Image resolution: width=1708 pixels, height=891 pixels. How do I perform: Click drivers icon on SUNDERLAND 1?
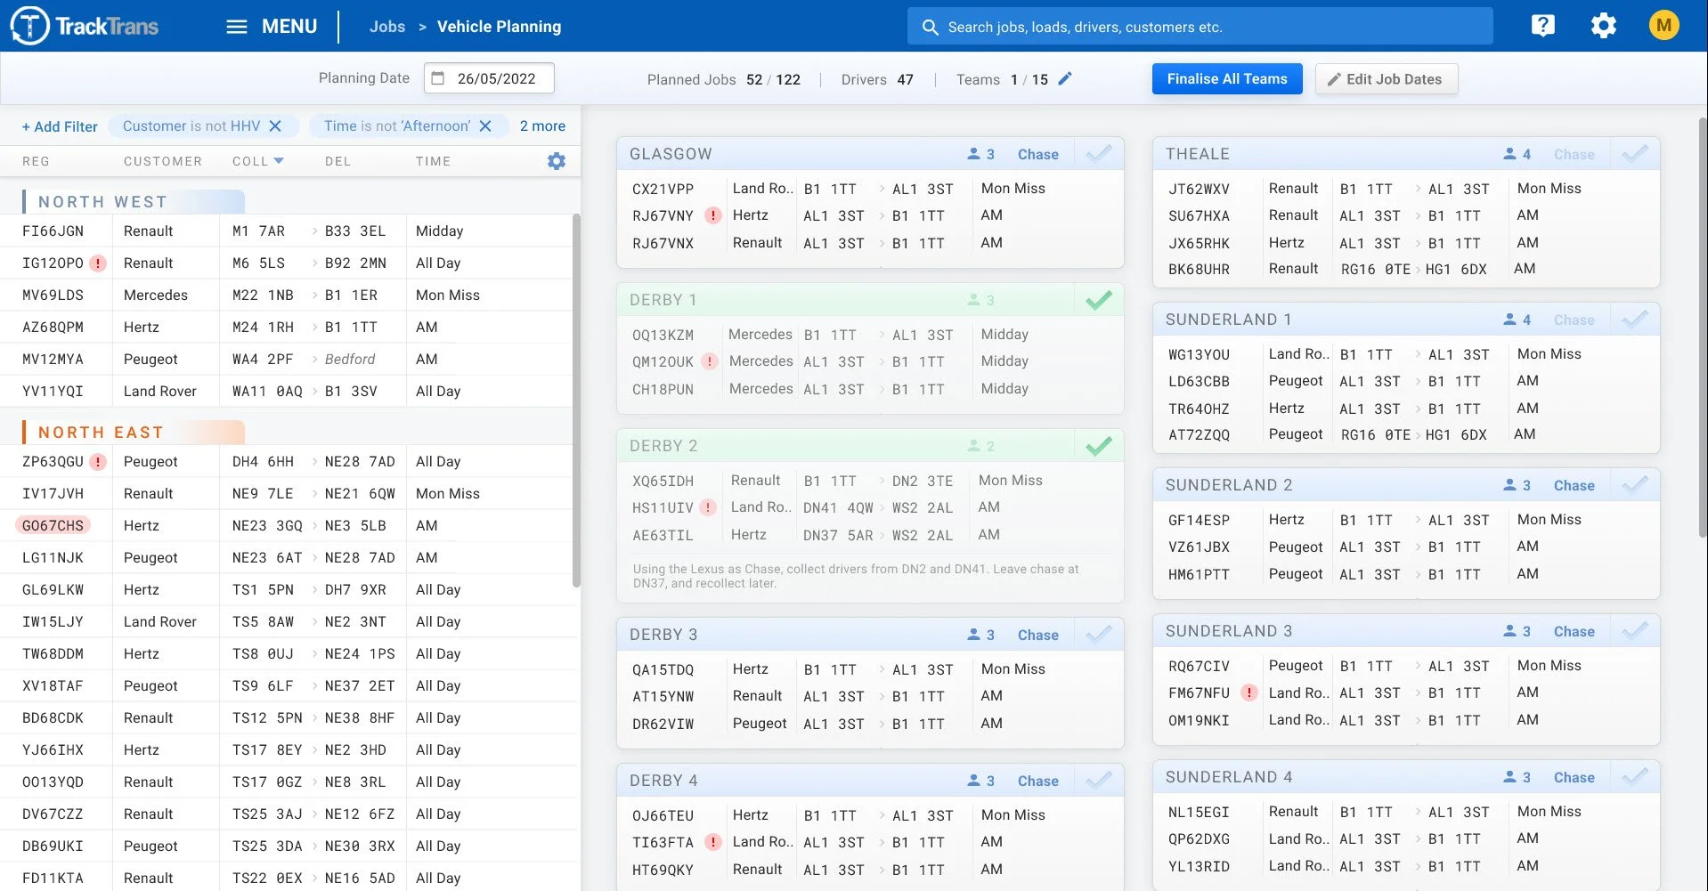(x=1509, y=320)
